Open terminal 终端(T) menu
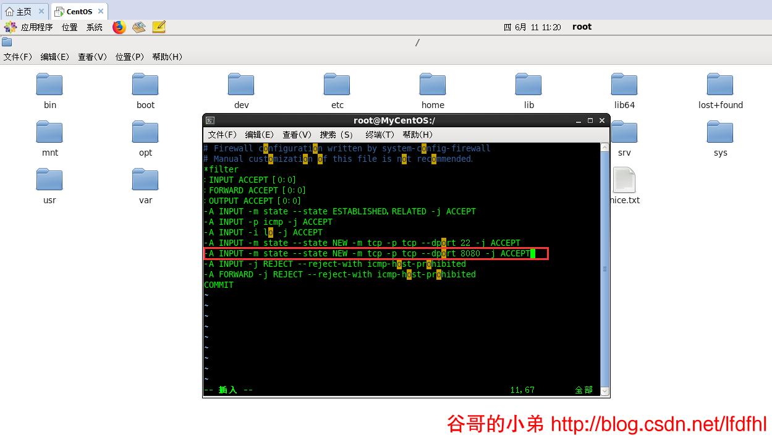 click(380, 135)
